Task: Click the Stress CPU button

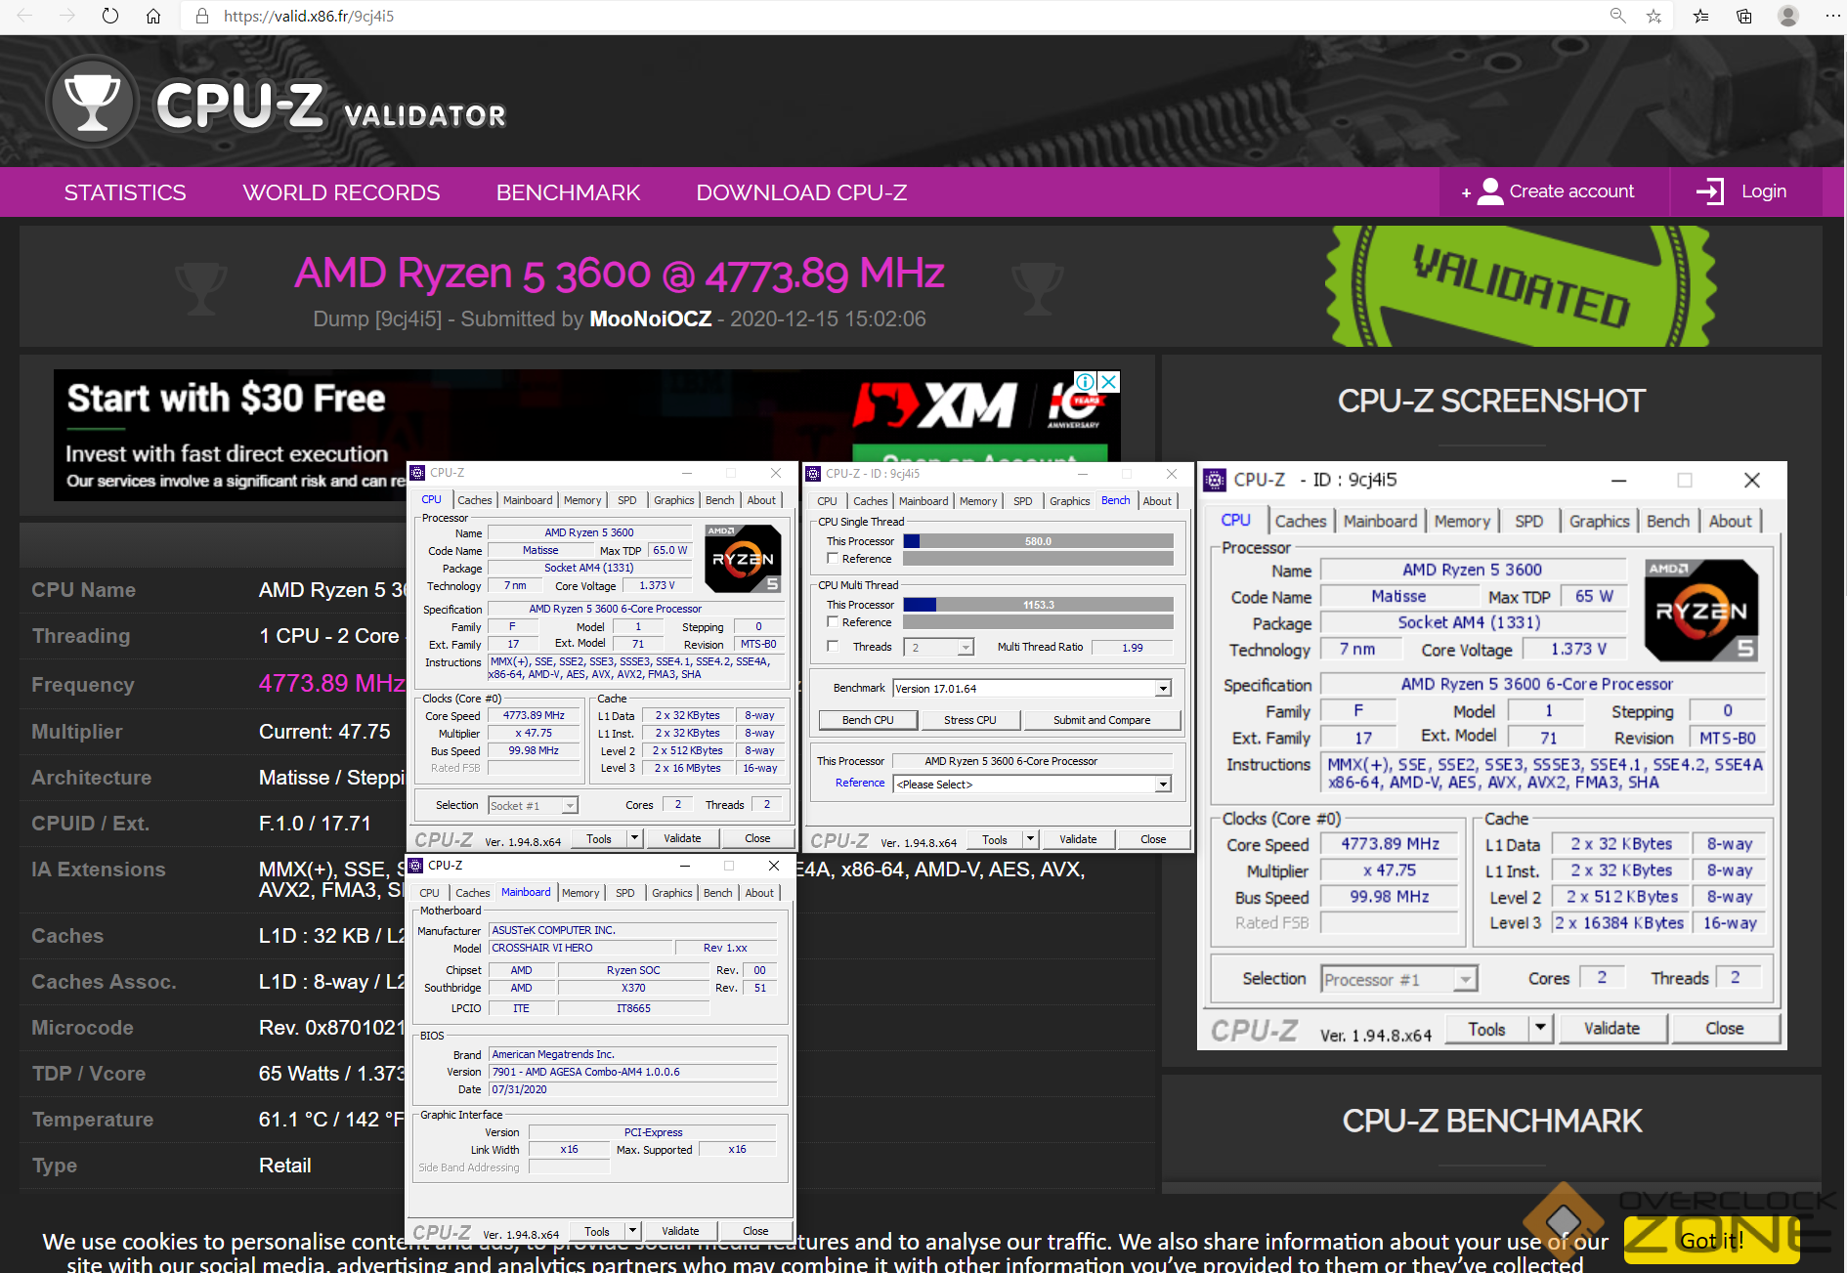Action: (970, 720)
